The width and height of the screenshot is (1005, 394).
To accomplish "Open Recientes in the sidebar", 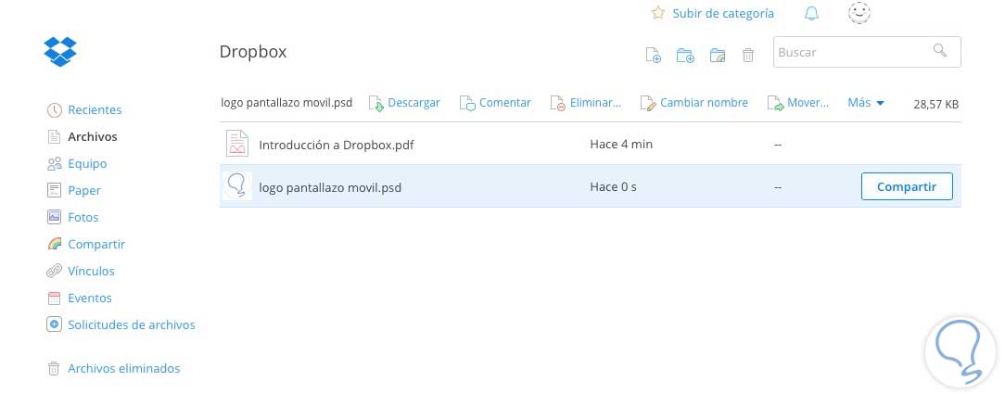I will point(95,110).
